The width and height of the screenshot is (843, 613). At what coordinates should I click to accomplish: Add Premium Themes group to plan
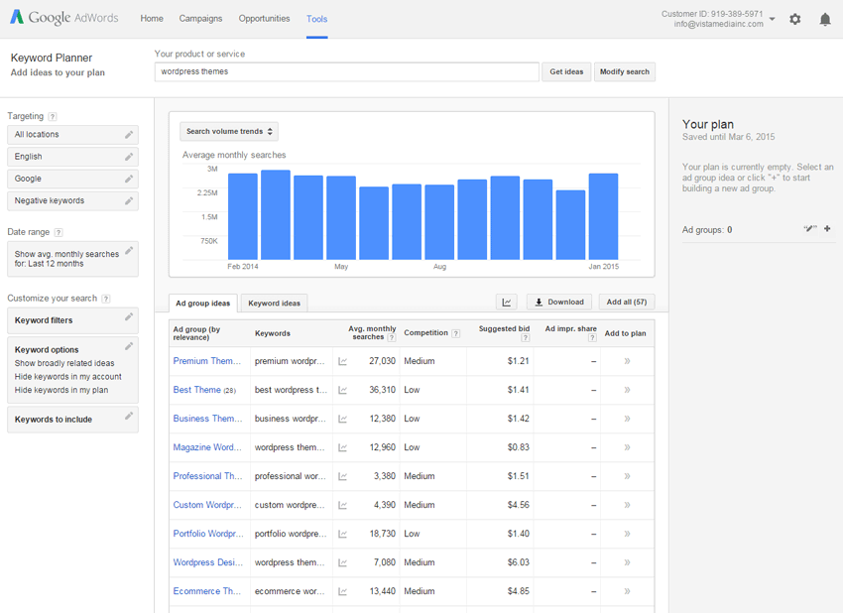[x=627, y=361]
